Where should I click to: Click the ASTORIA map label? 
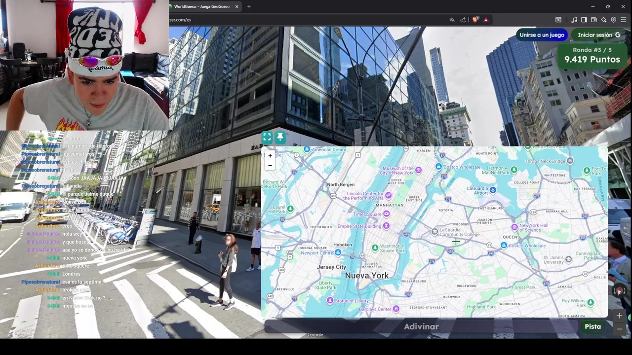[x=446, y=210]
